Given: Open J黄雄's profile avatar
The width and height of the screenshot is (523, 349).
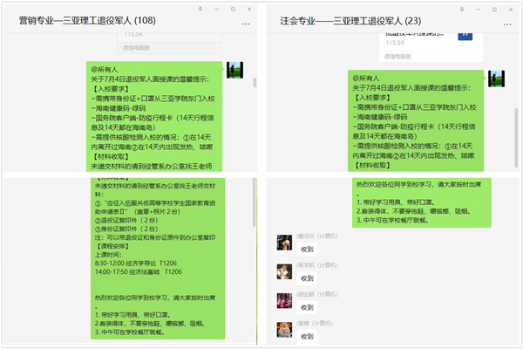Looking at the screenshot, I should pyautogui.click(x=282, y=331).
